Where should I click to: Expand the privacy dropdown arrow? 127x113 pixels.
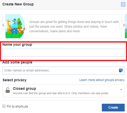coord(121,90)
